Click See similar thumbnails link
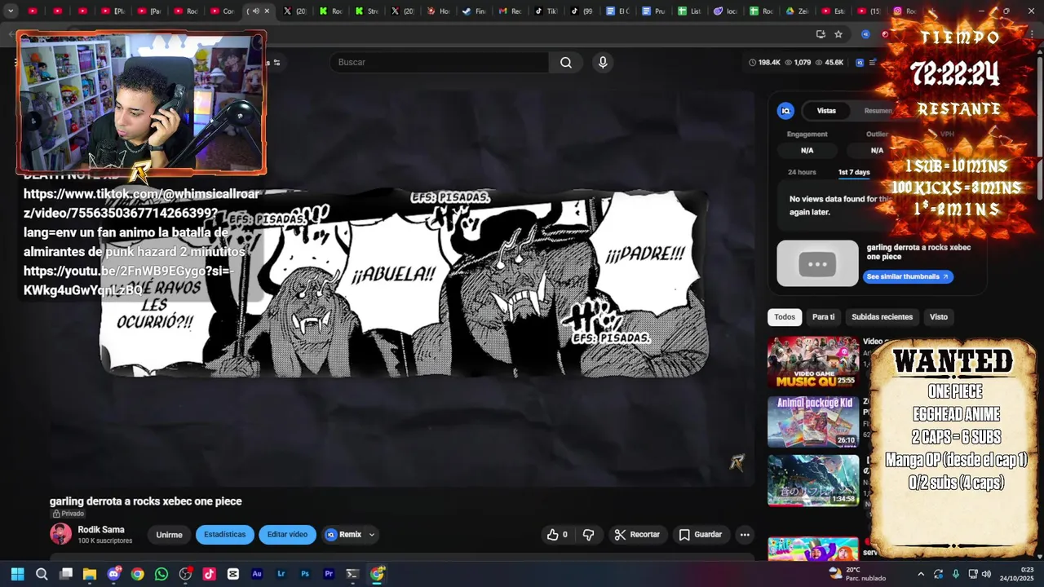1044x587 pixels. pos(908,276)
